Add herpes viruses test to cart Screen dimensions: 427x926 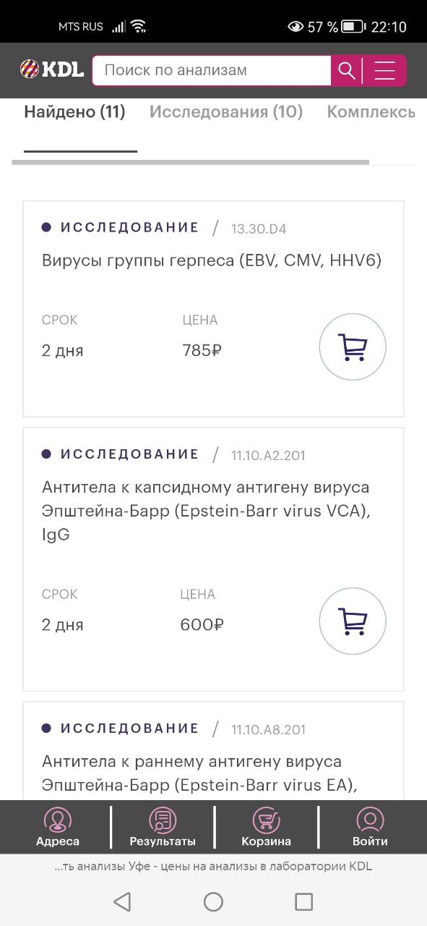click(353, 347)
